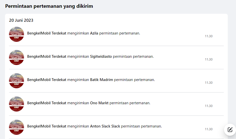Click BengkelMobil Terdekat in Ono Markt request
236x139 pixels.
tap(47, 103)
